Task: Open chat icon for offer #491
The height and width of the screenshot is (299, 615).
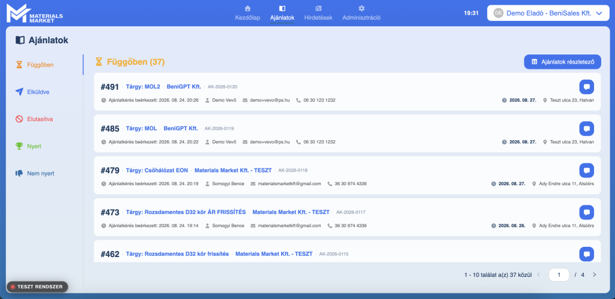Action: [x=586, y=87]
